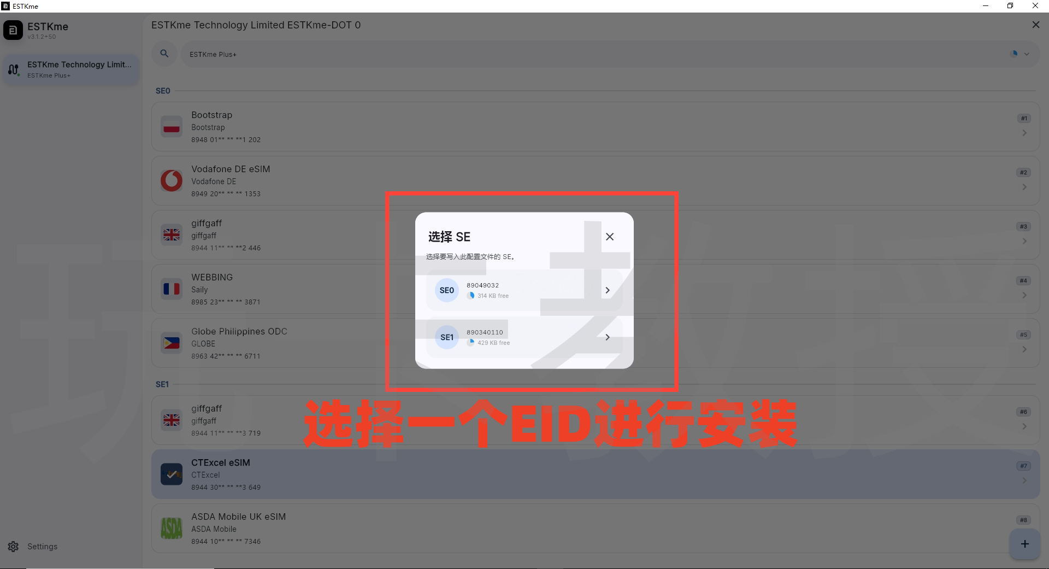Click the #2 badge on Vodafone
This screenshot has height=569, width=1049.
1023,172
